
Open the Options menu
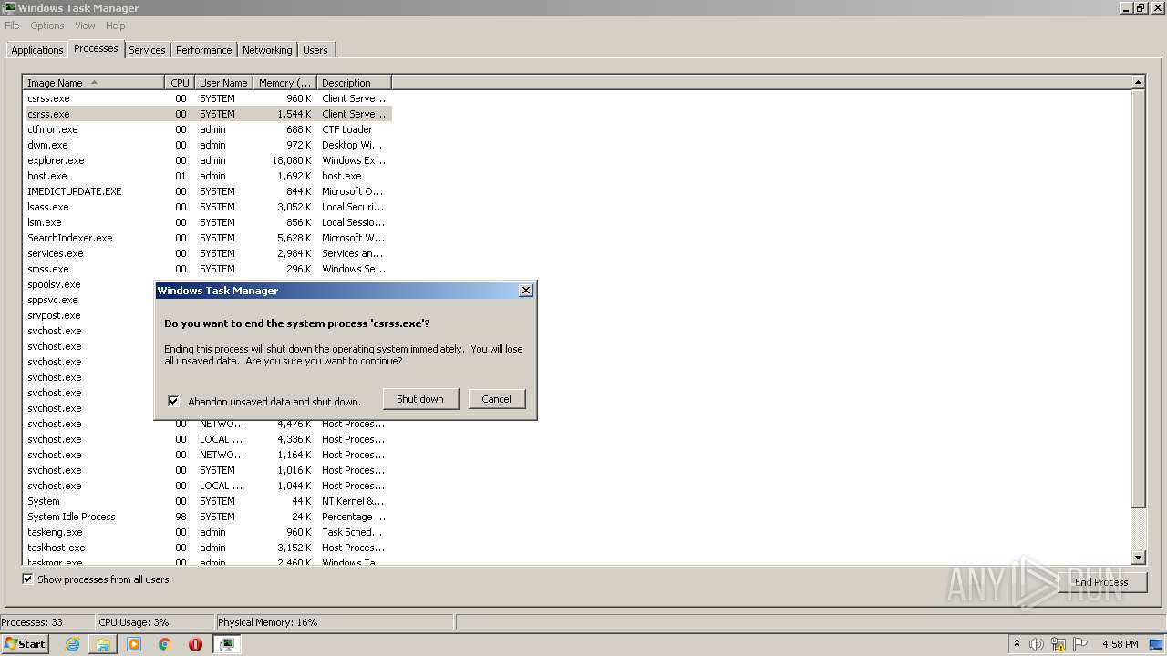click(x=47, y=26)
